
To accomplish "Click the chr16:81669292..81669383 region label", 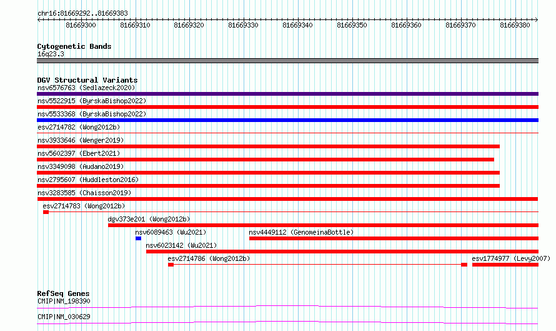I will coord(82,13).
